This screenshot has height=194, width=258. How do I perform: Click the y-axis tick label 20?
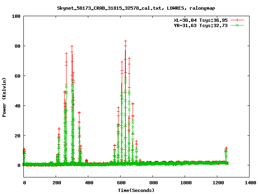click(18, 136)
